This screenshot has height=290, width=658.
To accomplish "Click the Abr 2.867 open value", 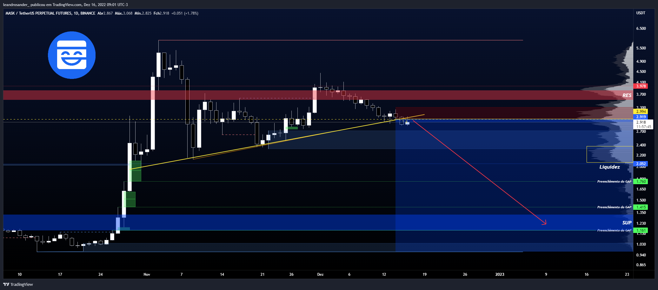I will (105, 13).
